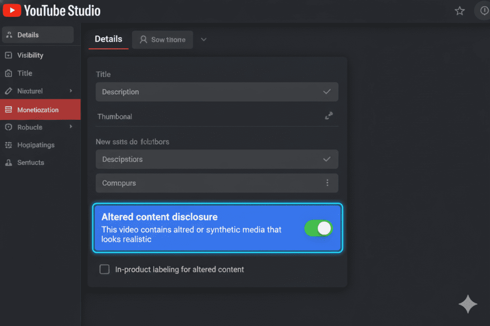
Task: Click the Thumbnail expand arrows icon
Action: pos(329,116)
